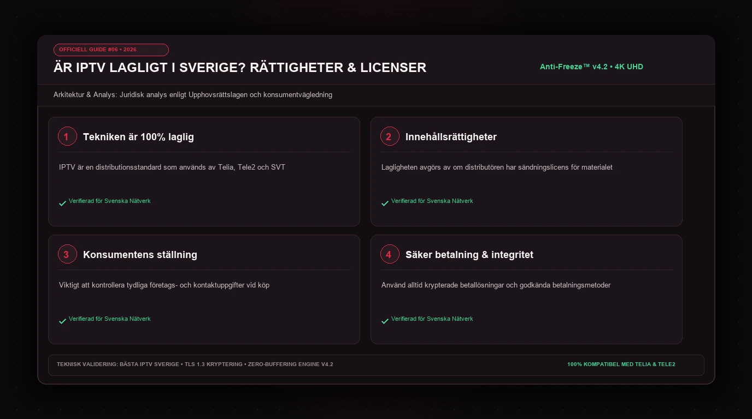Viewport: 752px width, 419px height.
Task: Click the 'Teknisk validering' footer text
Action: coord(195,364)
